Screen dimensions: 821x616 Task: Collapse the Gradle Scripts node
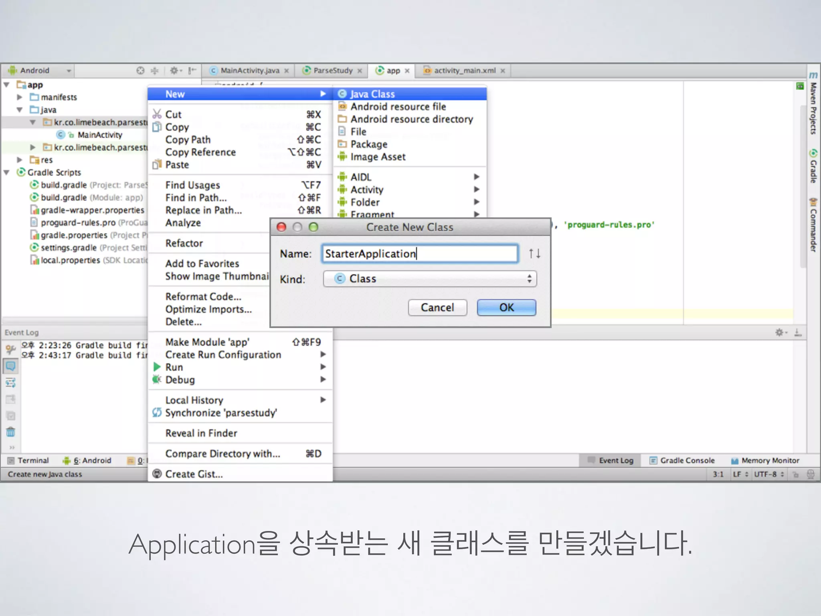7,172
